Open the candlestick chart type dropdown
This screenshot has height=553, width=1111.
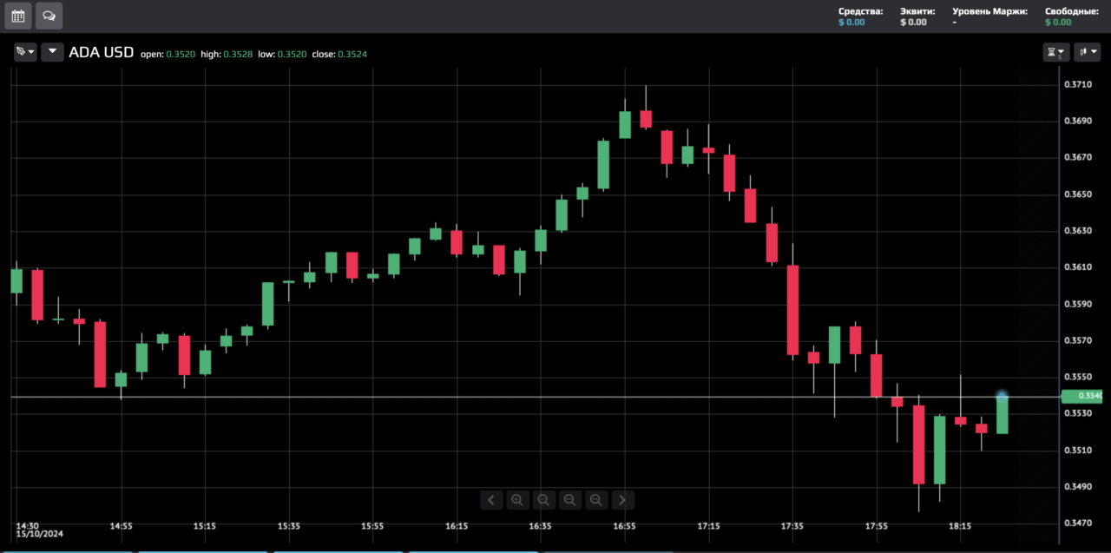(x=1087, y=52)
